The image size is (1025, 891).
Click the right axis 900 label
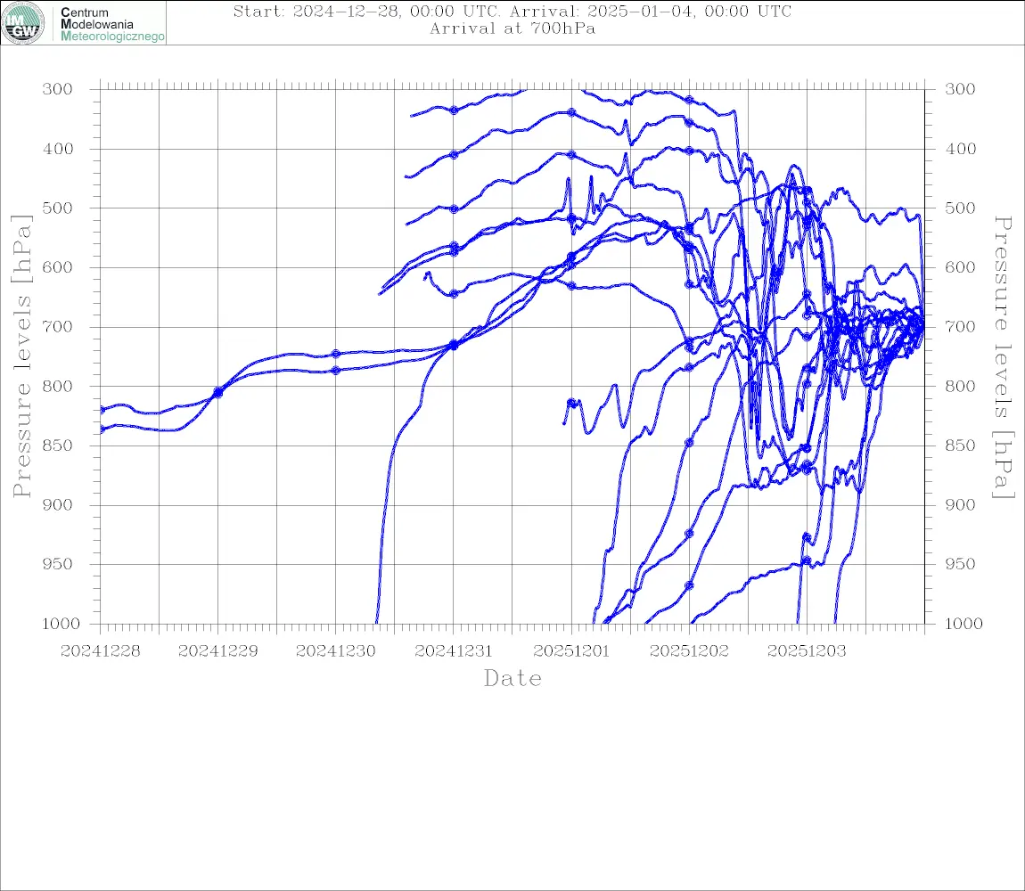[x=960, y=504]
